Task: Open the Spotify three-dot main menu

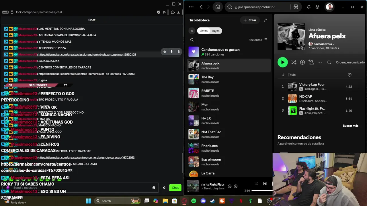Action: (191, 7)
